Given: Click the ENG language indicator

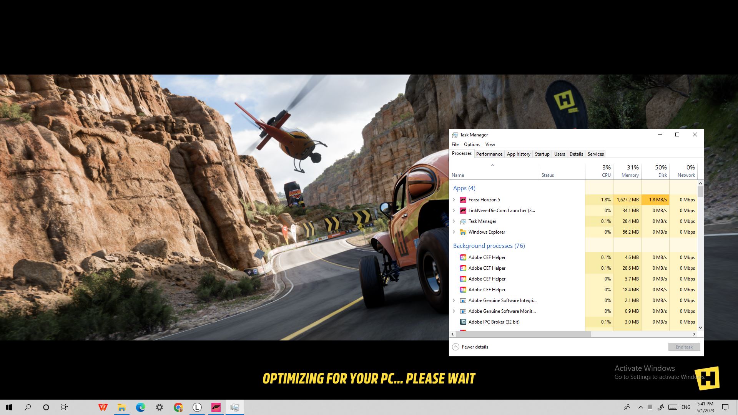Looking at the screenshot, I should click(686, 407).
